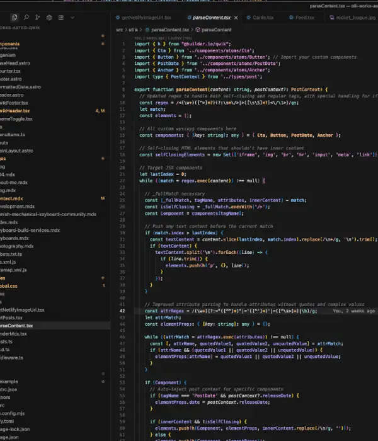Select the parseContent.tsx tab
Viewport: 378px width, 441px height.
tap(211, 18)
